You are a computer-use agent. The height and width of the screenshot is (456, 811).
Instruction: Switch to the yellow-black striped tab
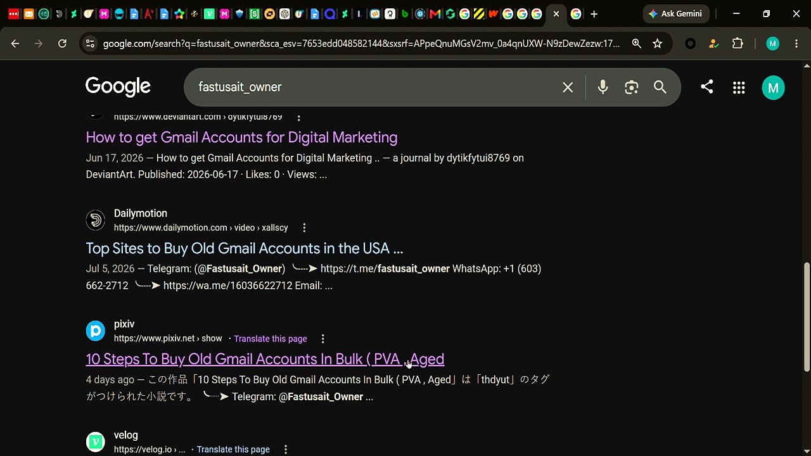click(x=479, y=14)
